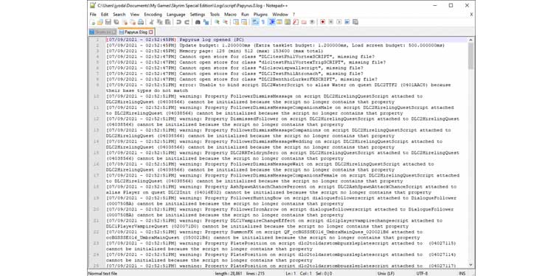The height and width of the screenshot is (276, 553).
Task: Click the Open file toolbar icon
Action: click(100, 22)
